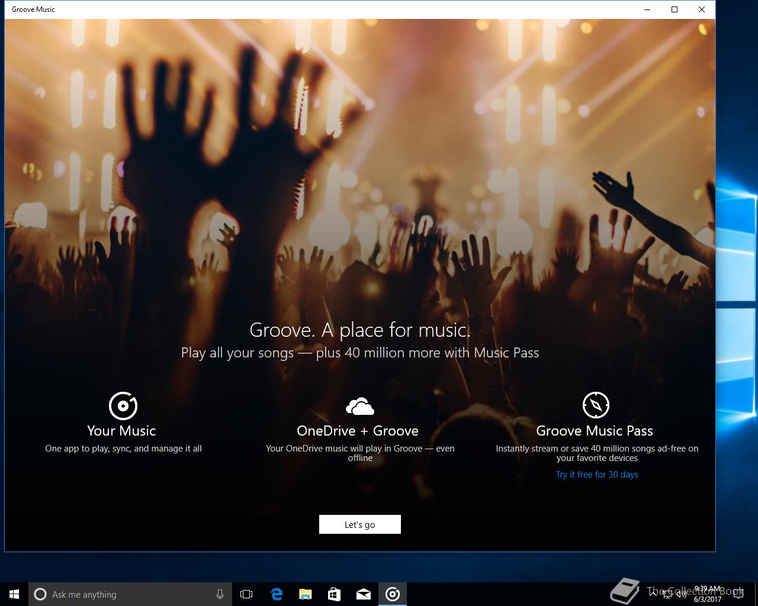Open the Windows Start menu
758x606 pixels.
[x=14, y=594]
